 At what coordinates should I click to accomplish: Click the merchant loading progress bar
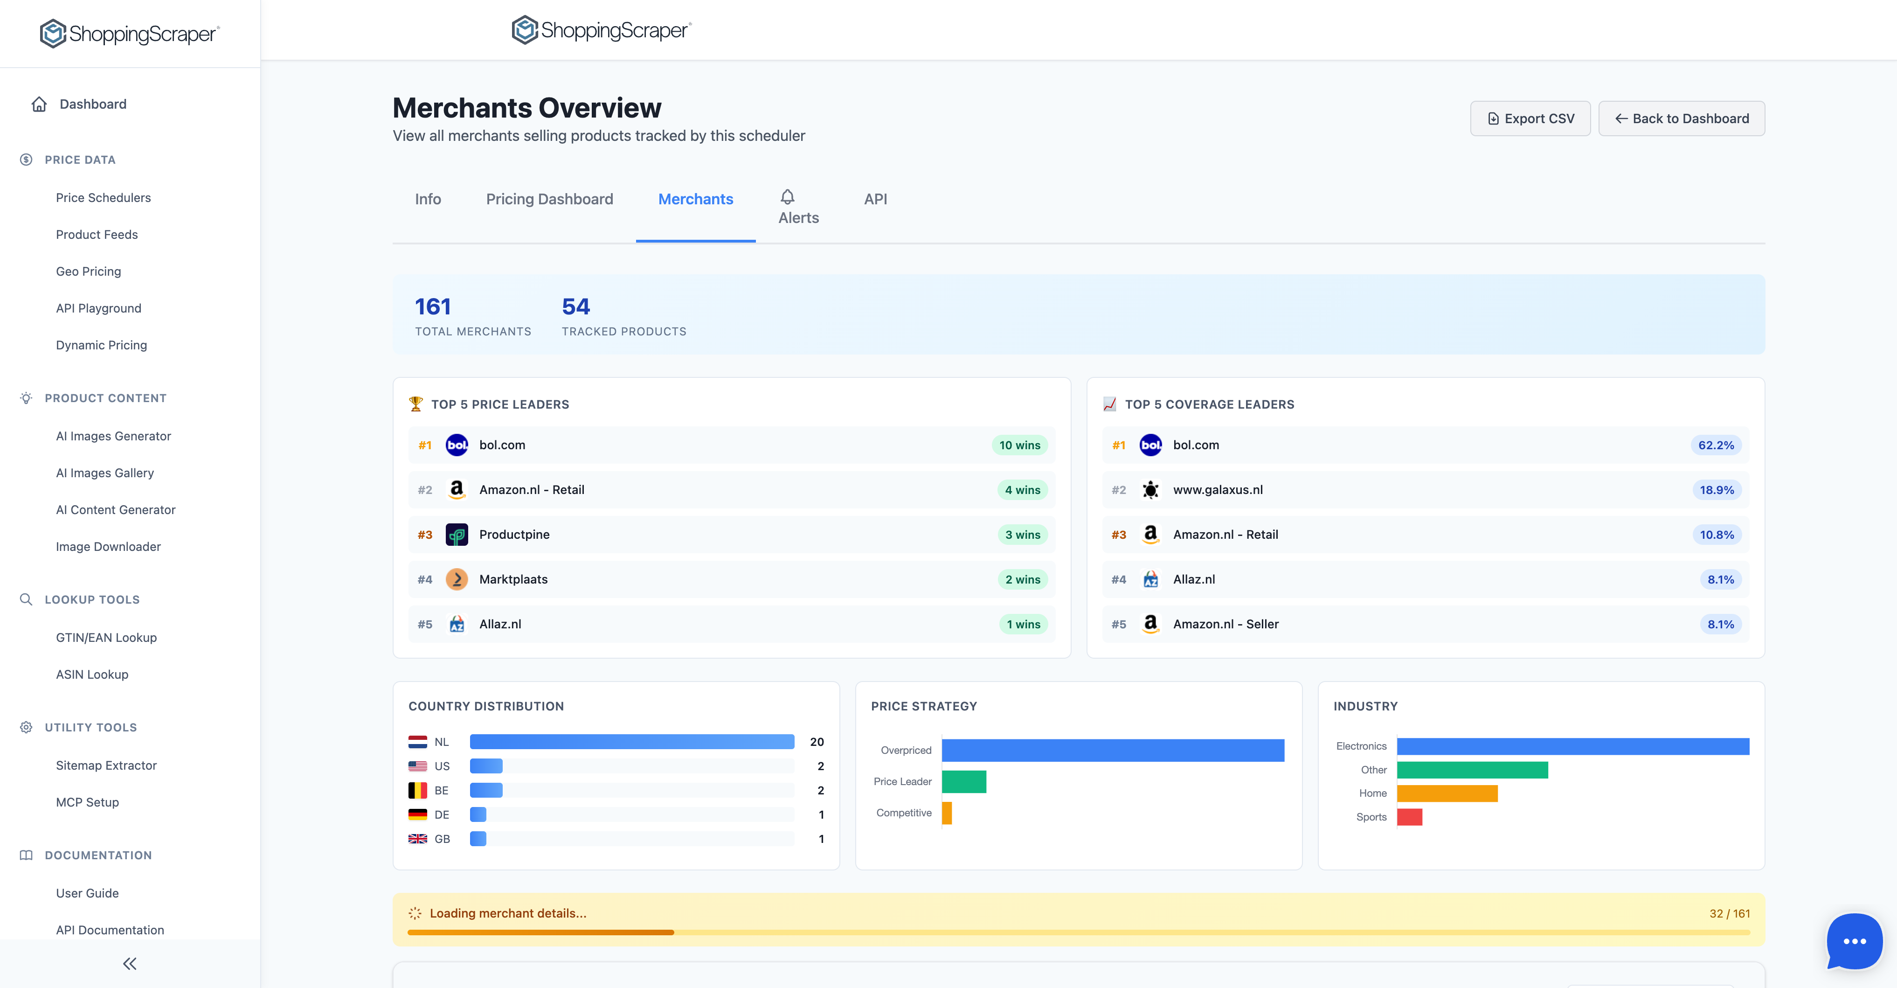1079,932
